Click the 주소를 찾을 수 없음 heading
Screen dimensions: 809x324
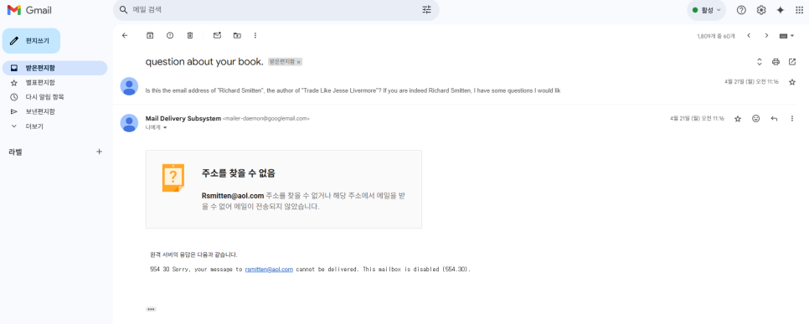239,173
